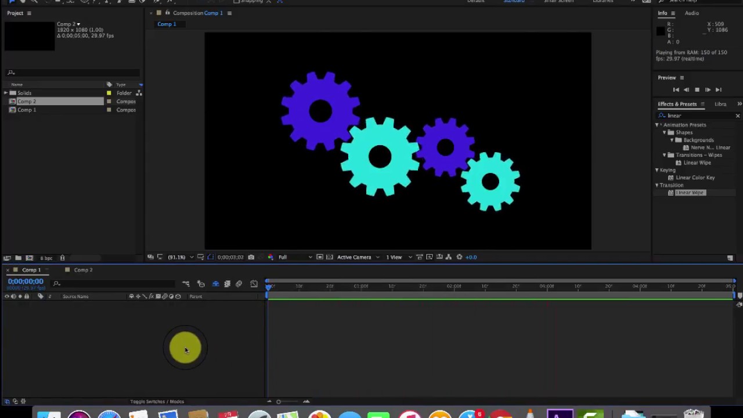Click Comp 1 label color swatch in Project
Viewport: 743px width, 418px height.
tap(109, 110)
